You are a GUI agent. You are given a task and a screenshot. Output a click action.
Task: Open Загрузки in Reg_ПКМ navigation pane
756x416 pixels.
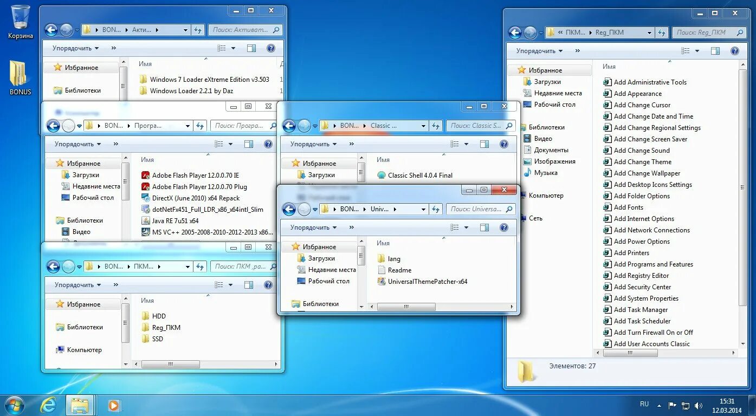[542, 82]
